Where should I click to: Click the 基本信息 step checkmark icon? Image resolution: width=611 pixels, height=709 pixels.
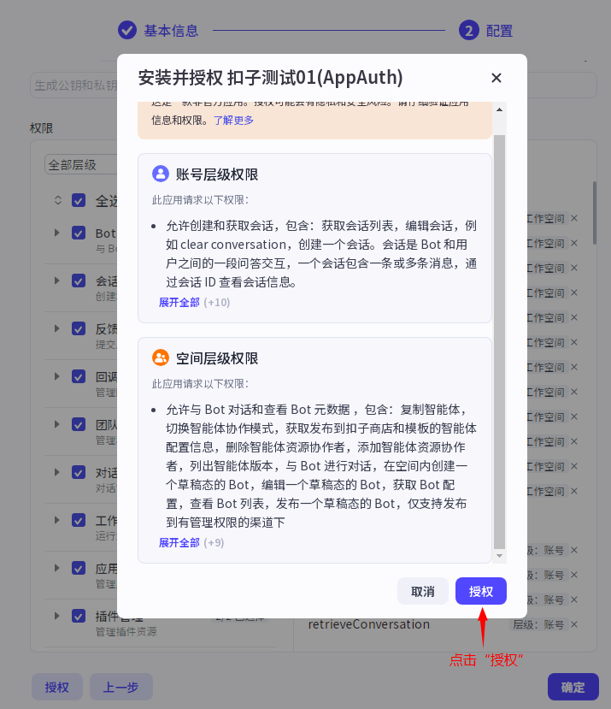[127, 31]
